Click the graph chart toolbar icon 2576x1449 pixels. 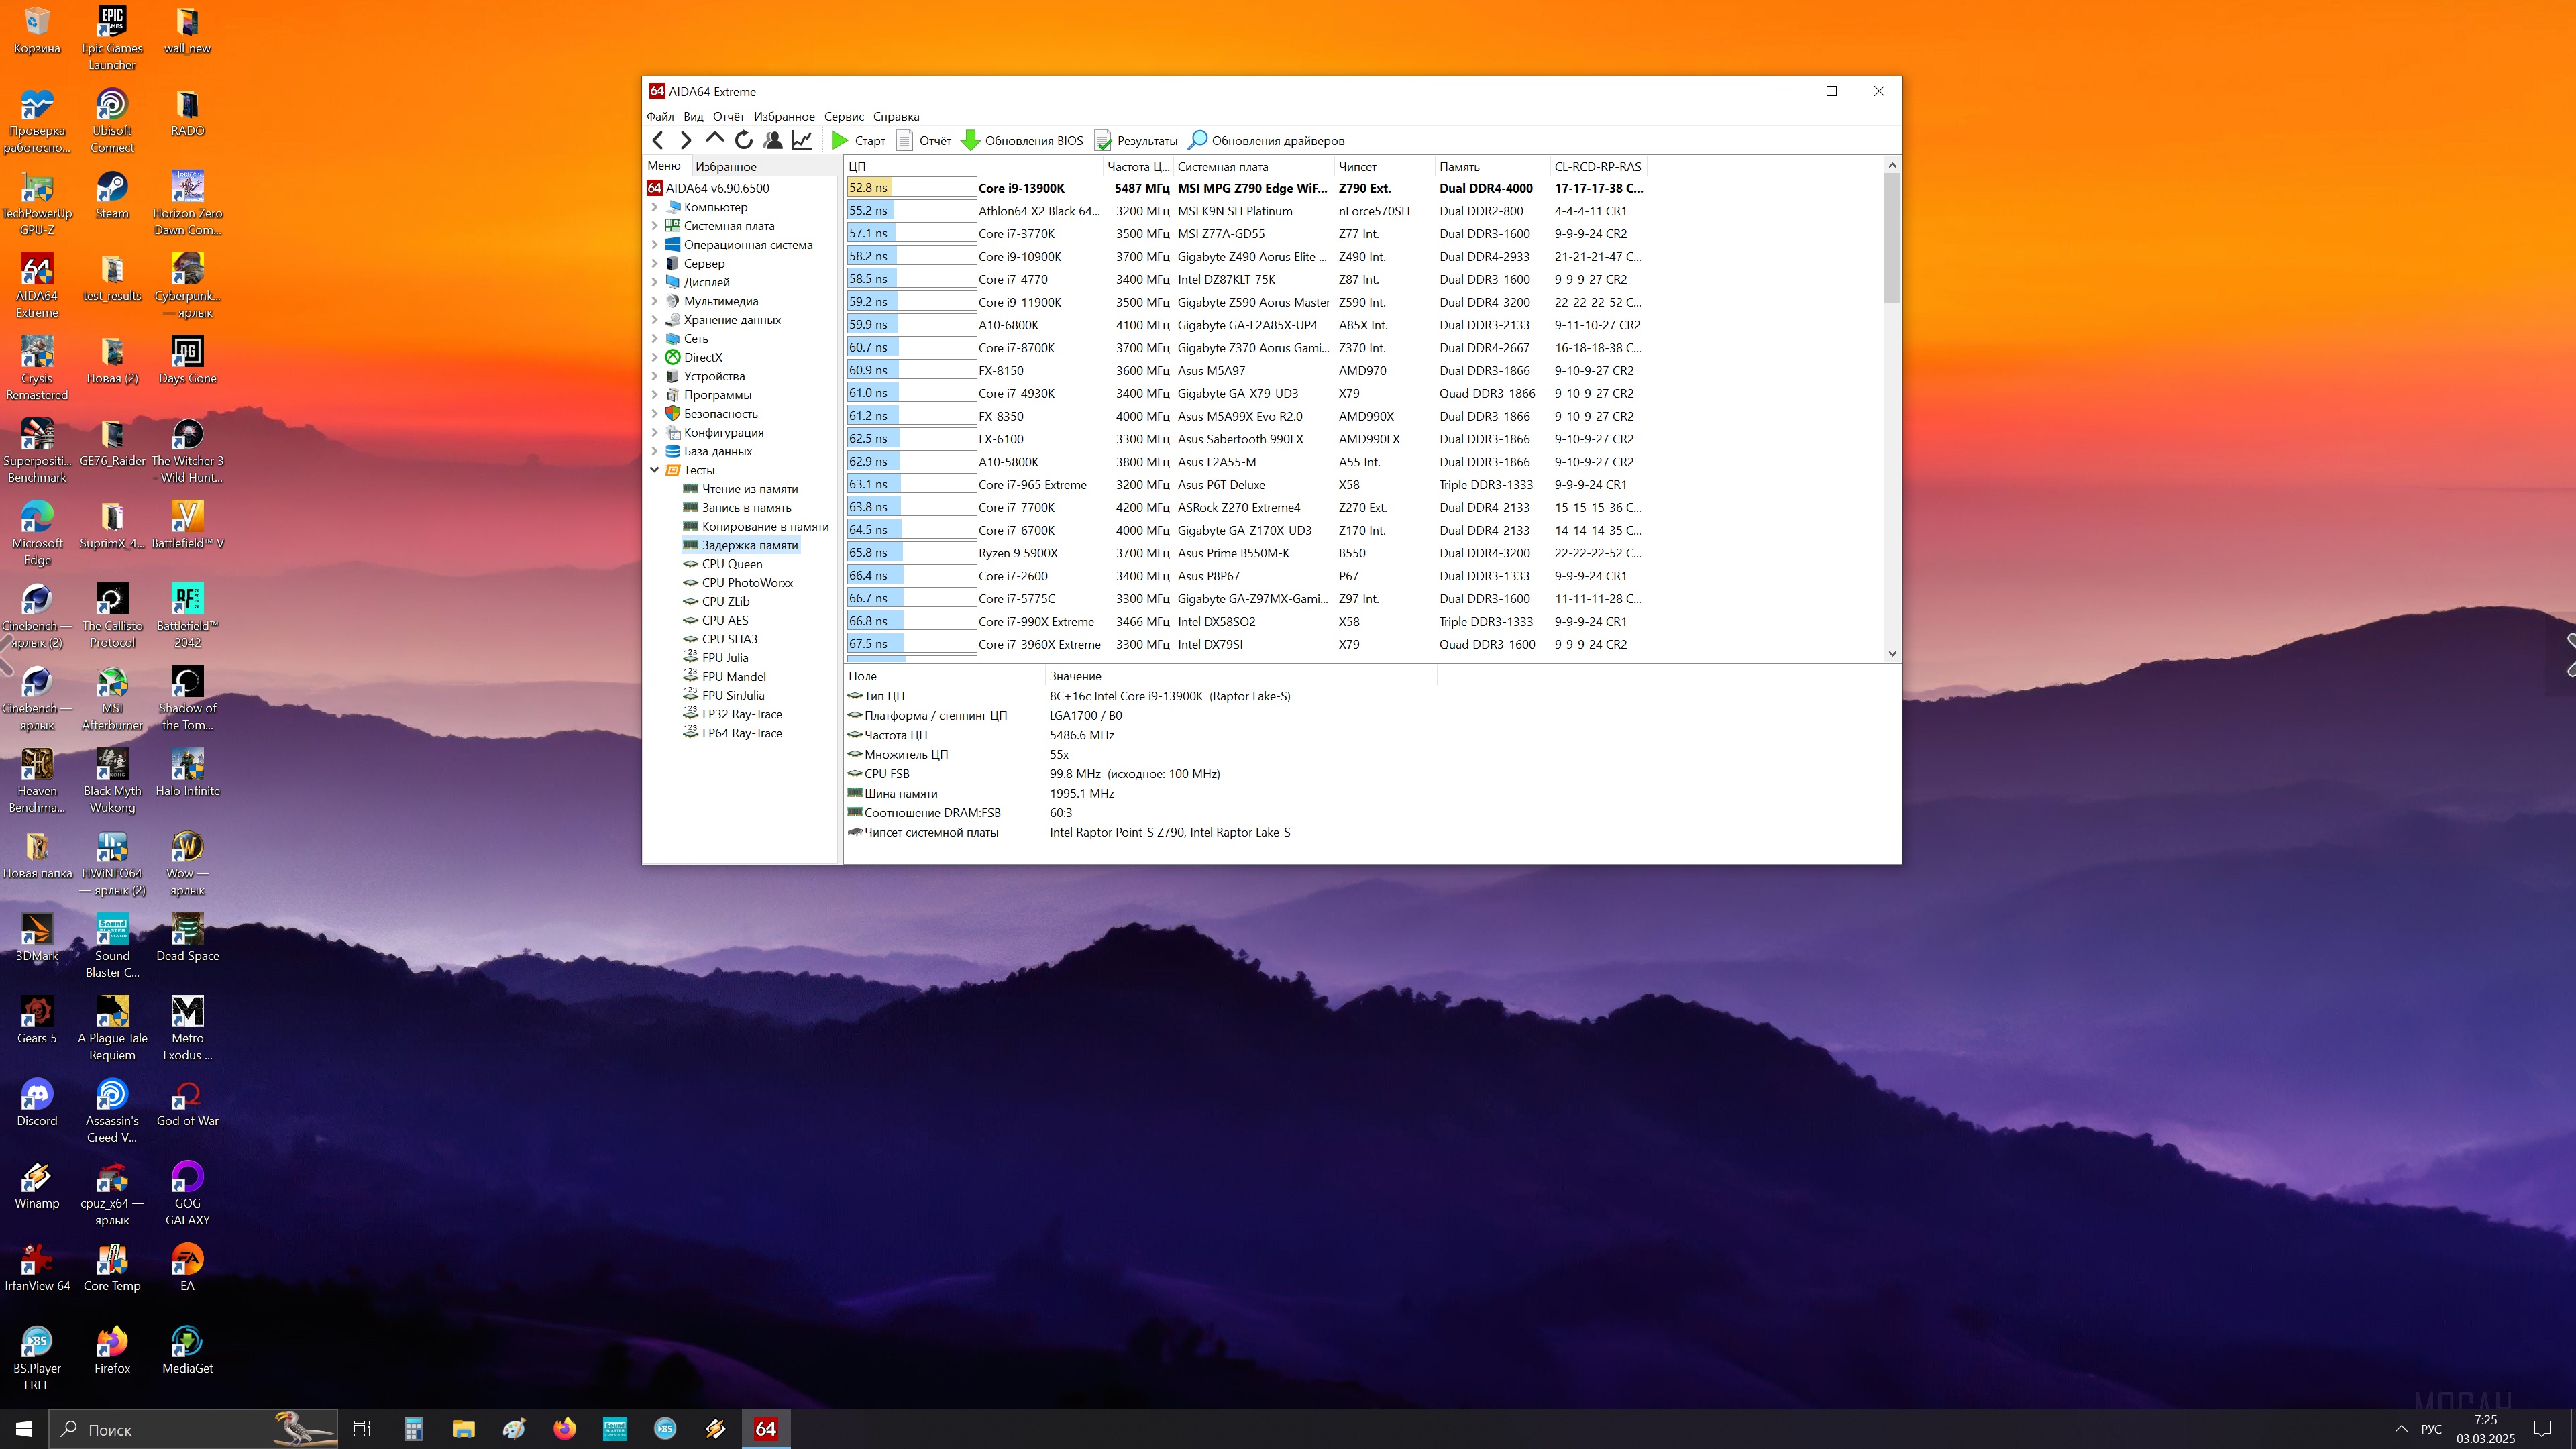coord(801,140)
